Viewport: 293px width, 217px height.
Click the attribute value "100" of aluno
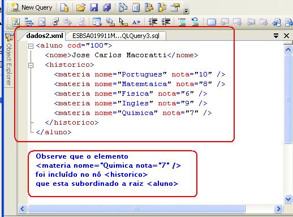97,45
